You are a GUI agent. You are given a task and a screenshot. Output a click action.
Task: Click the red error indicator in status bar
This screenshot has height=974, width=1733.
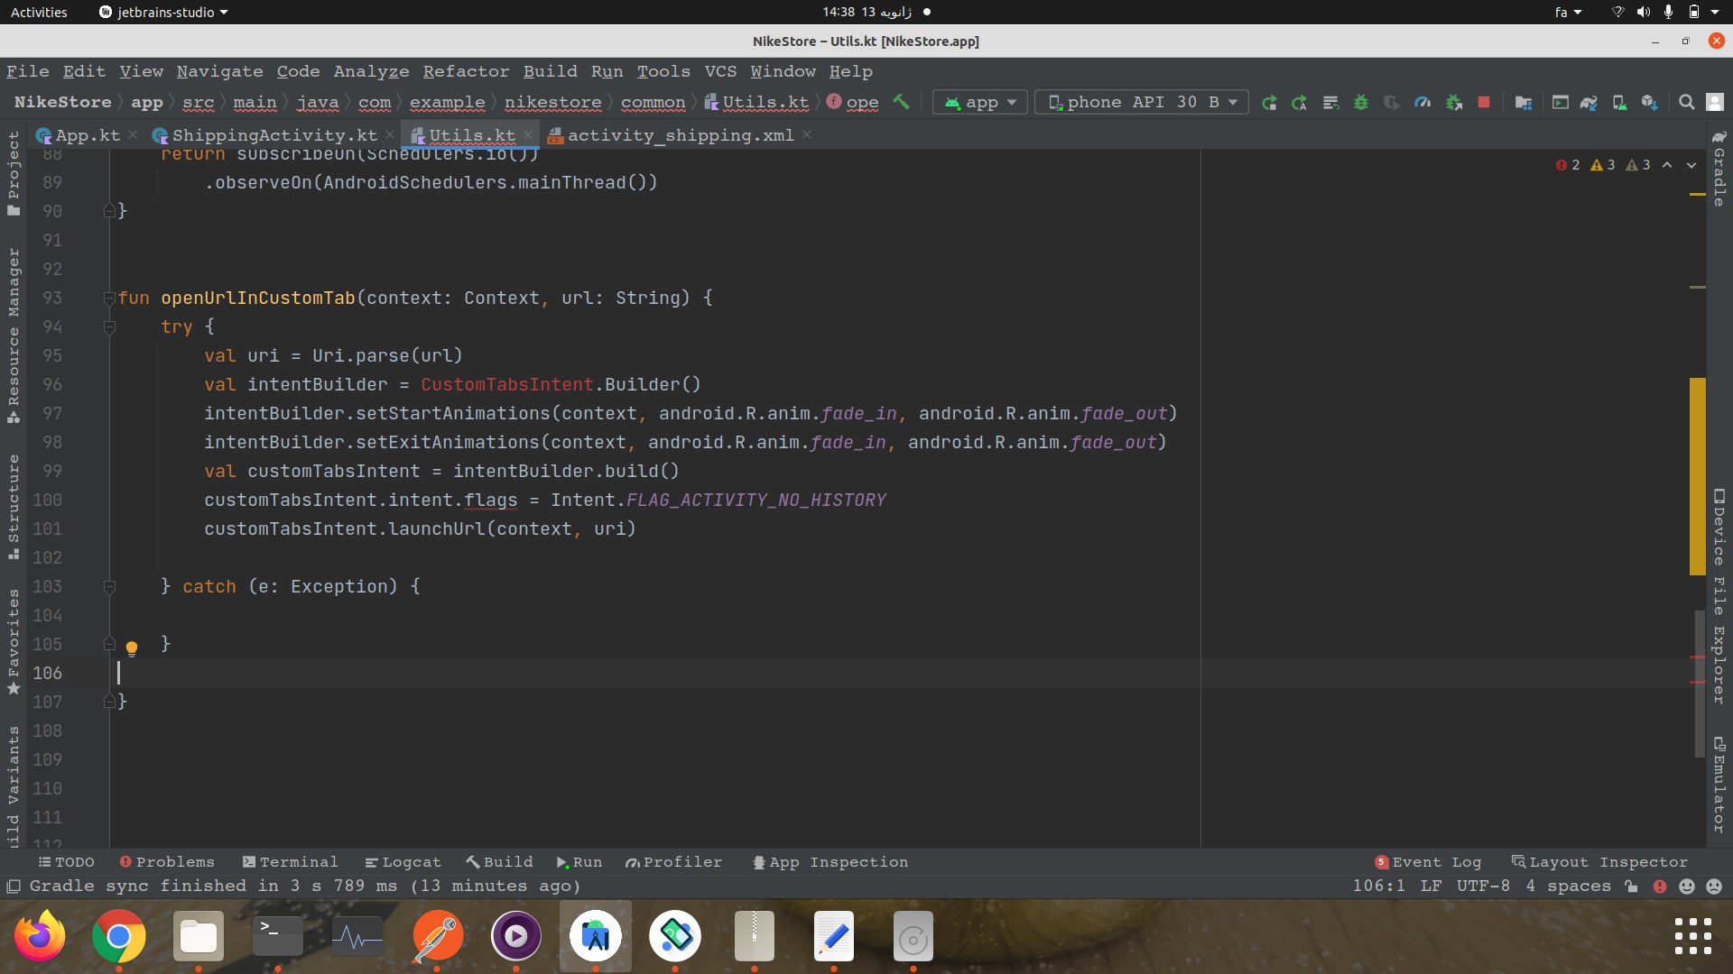pyautogui.click(x=1659, y=887)
